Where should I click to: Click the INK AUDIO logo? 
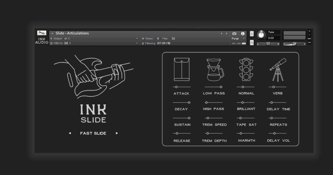pos(42,41)
